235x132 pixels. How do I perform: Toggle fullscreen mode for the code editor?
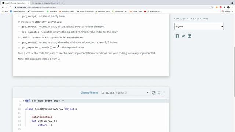coord(159,93)
